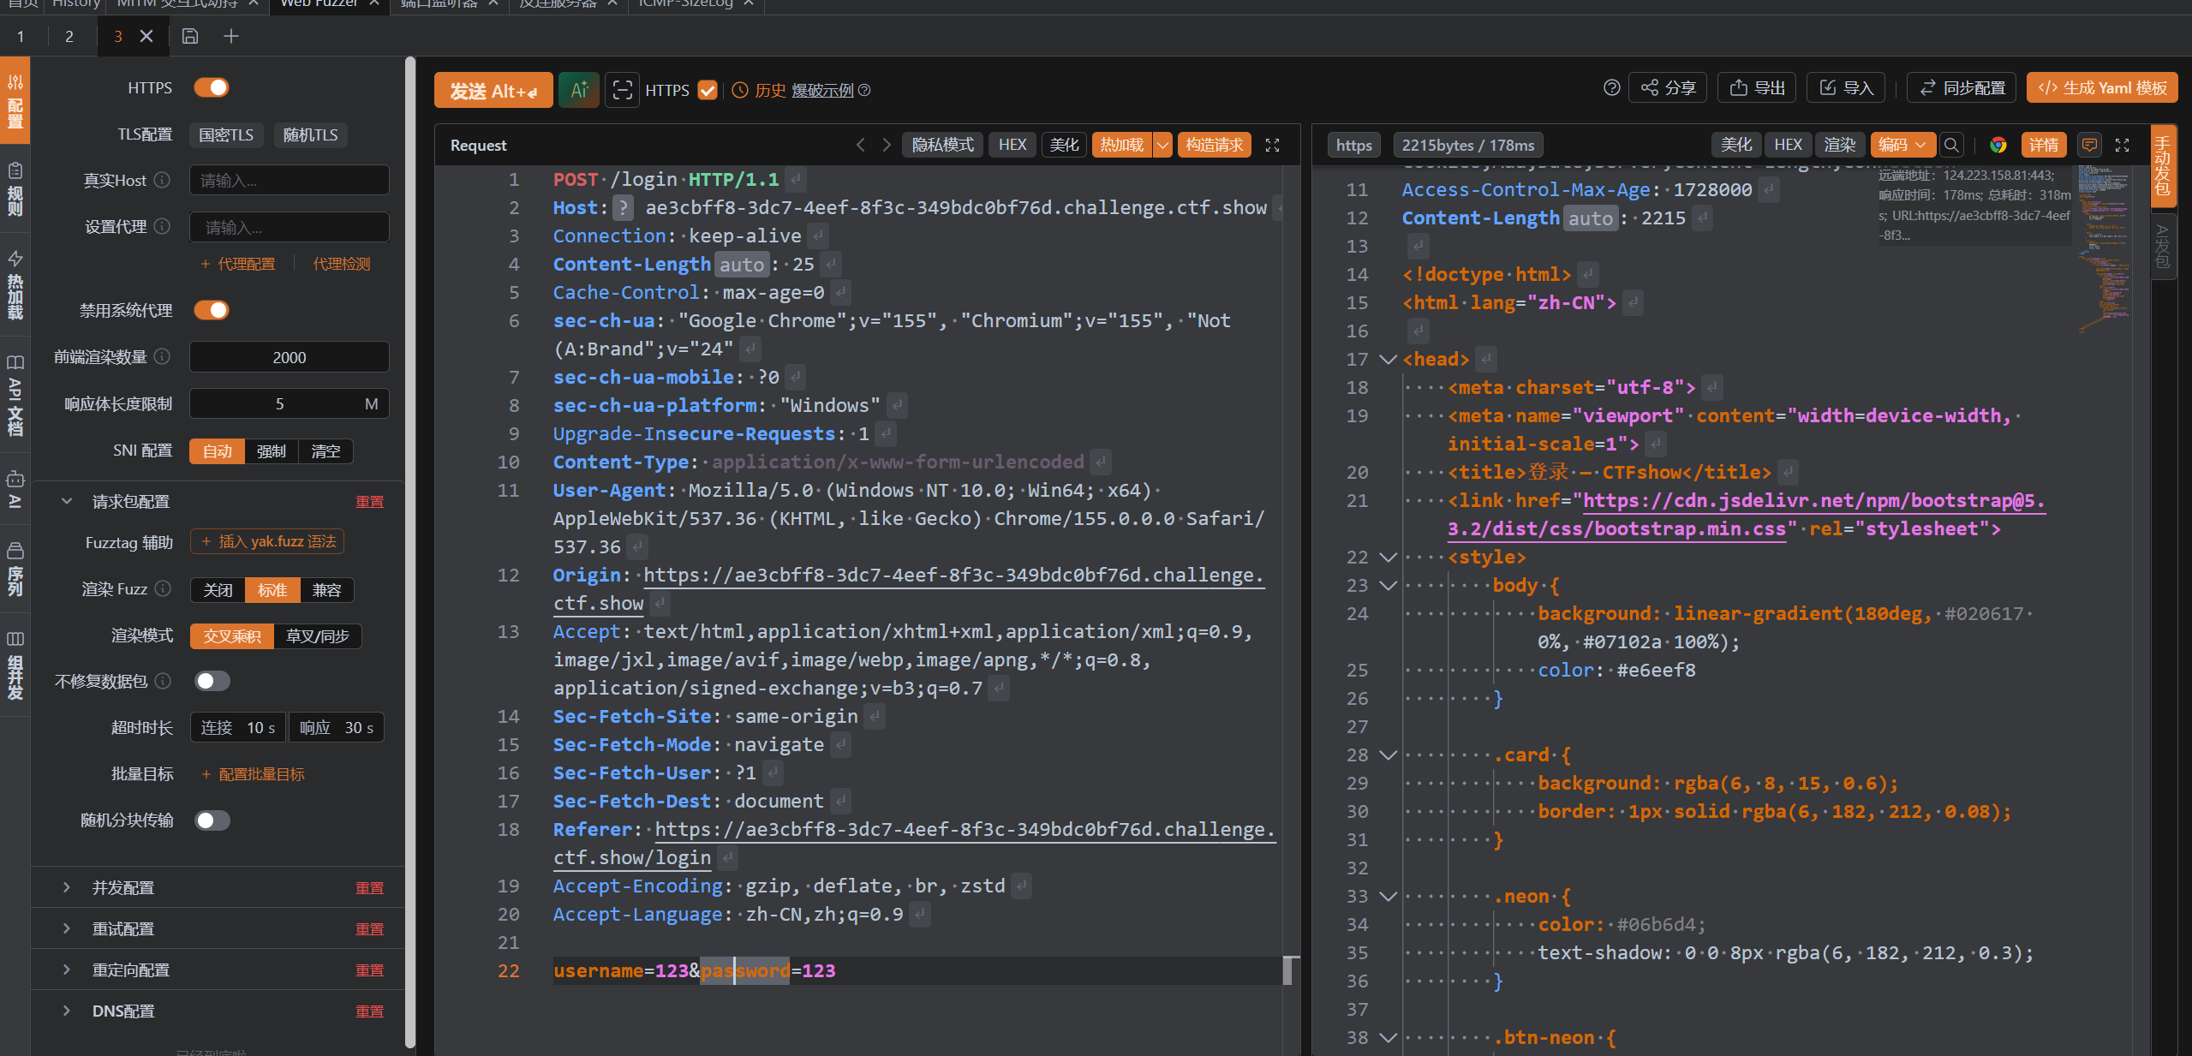
Task: Click the save icon in the tab row
Action: point(190,36)
